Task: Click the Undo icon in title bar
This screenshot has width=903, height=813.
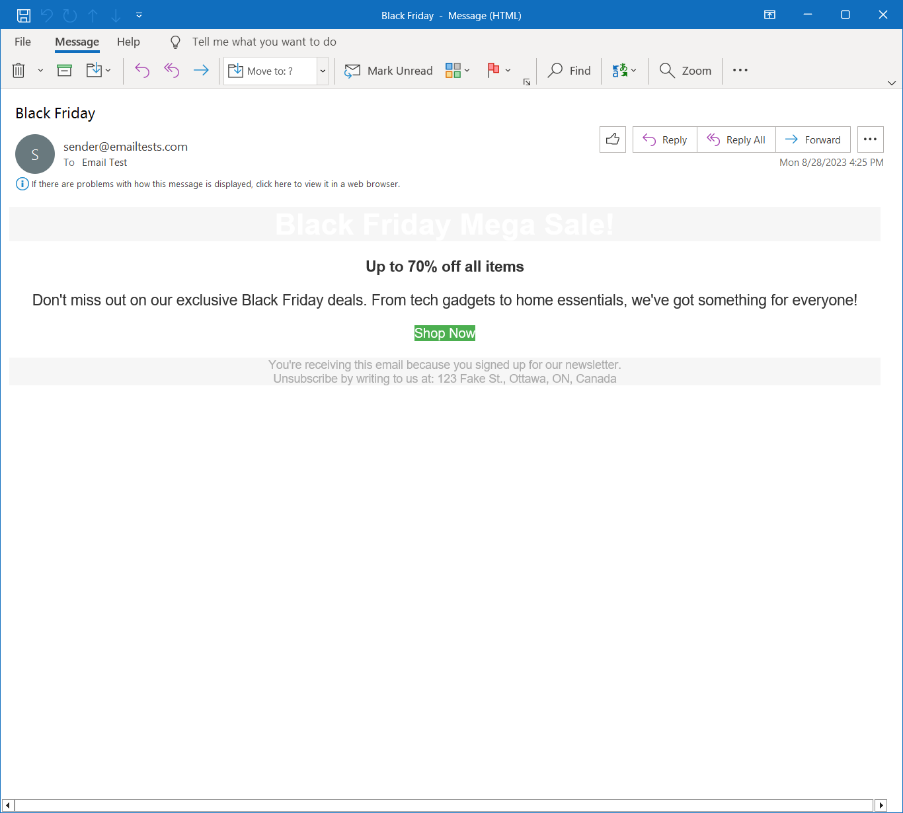Action: click(46, 15)
